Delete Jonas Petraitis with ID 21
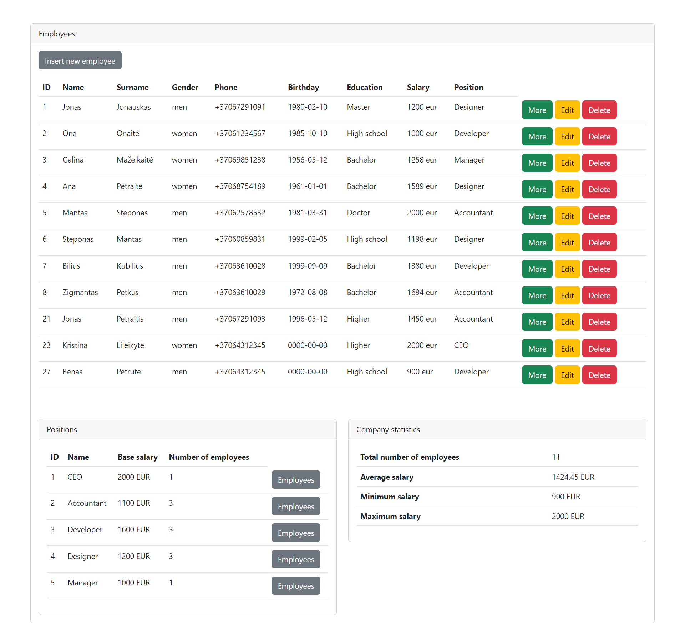The width and height of the screenshot is (685, 623). (x=599, y=322)
